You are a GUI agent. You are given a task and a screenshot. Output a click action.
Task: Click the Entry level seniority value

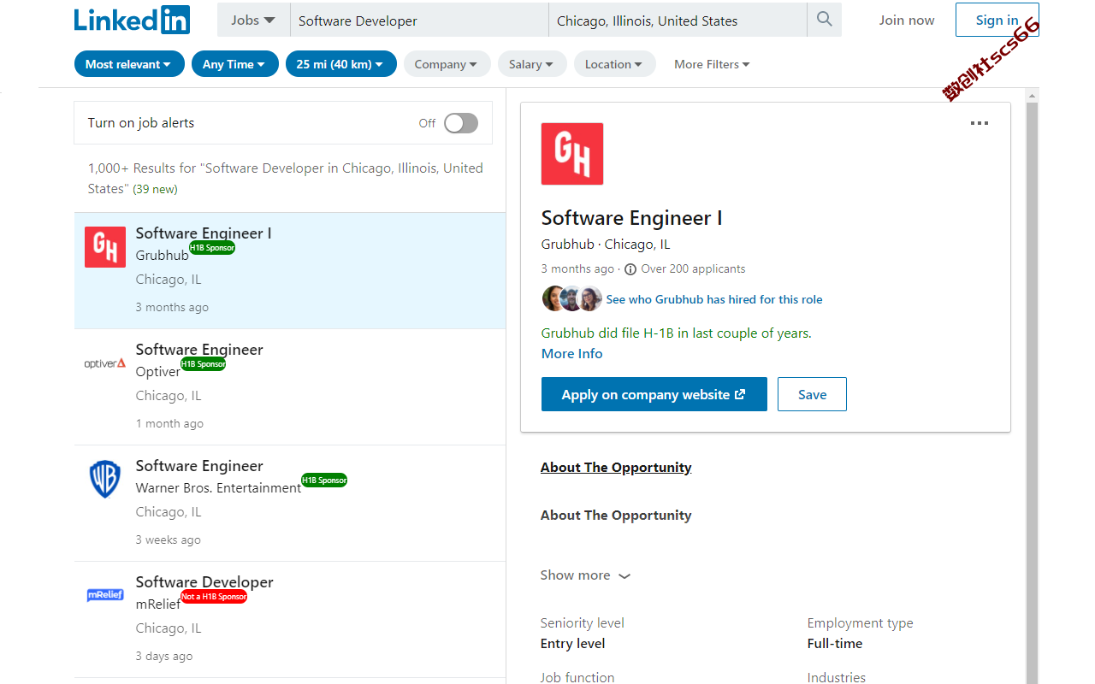click(x=573, y=643)
